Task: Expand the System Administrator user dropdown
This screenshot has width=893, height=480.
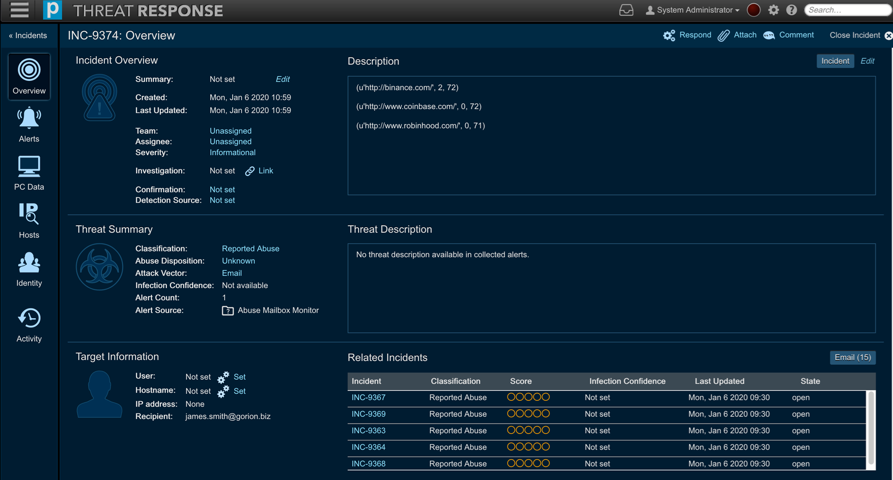Action: pyautogui.click(x=693, y=10)
